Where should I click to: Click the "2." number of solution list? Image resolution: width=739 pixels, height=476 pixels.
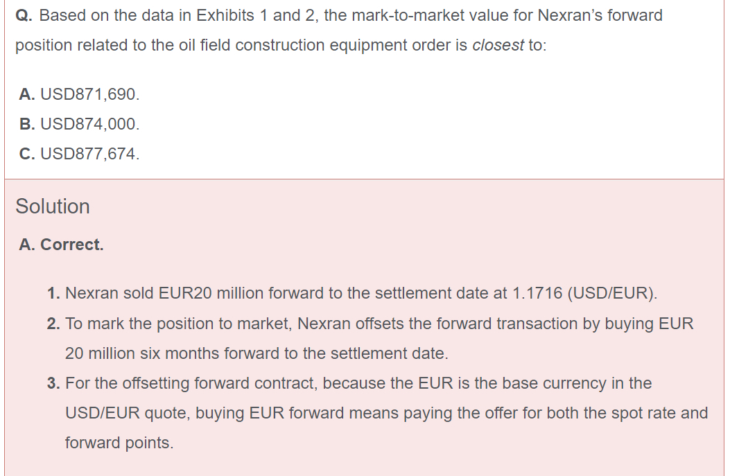coord(54,324)
